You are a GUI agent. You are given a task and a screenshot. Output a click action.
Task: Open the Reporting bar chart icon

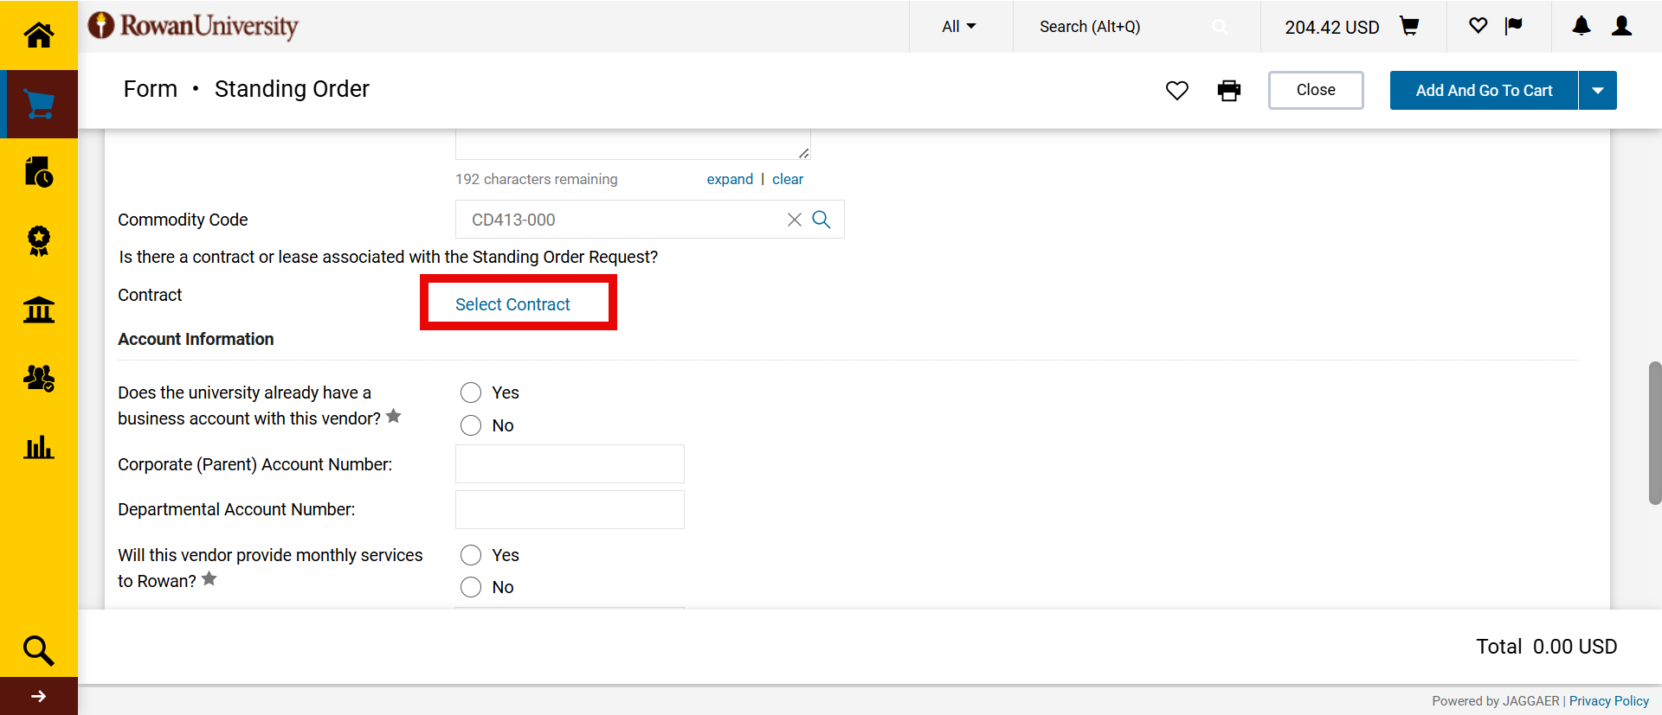tap(38, 447)
